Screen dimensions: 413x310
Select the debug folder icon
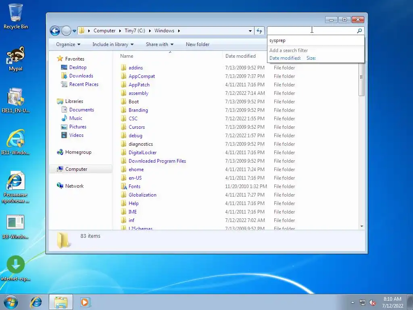(x=123, y=136)
